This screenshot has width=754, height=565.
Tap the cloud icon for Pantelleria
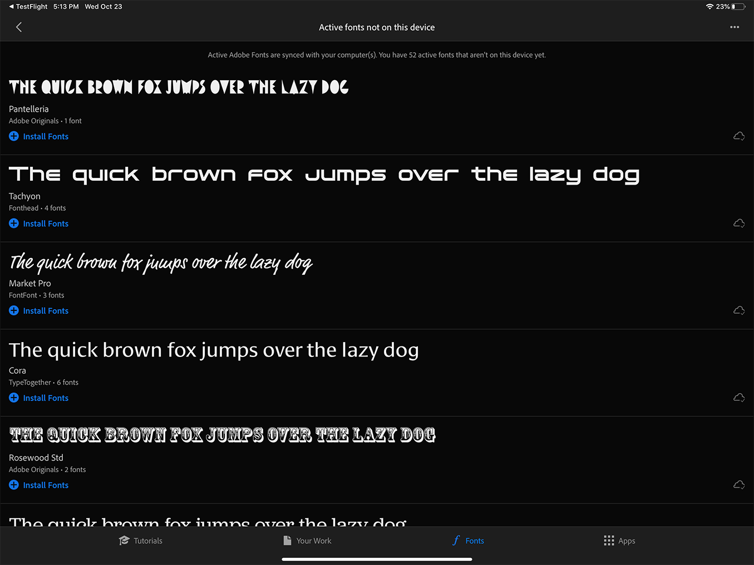[x=739, y=136]
